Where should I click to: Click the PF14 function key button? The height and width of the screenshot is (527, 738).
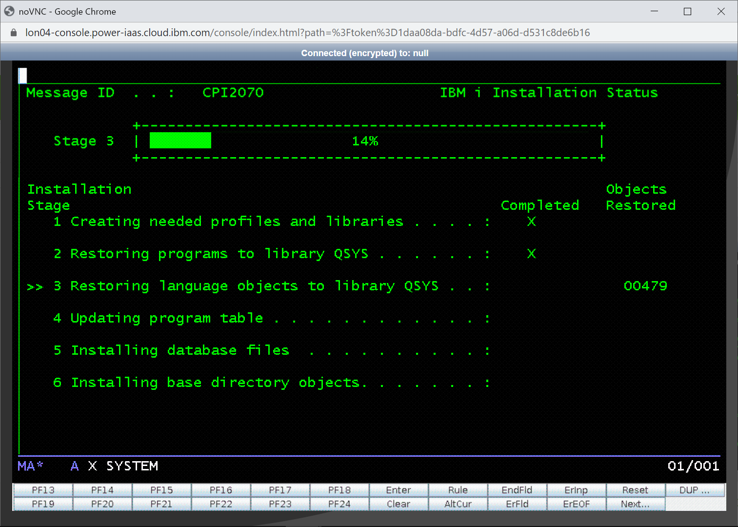pyautogui.click(x=102, y=490)
